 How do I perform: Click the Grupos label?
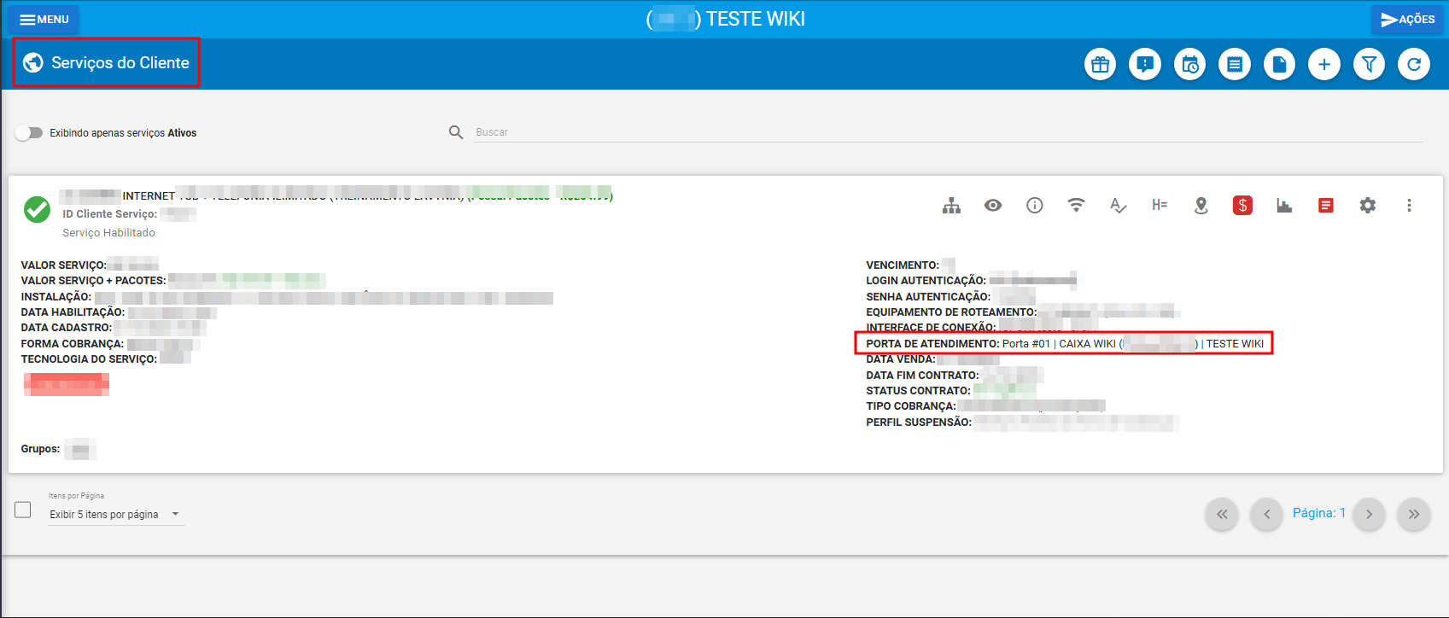(40, 449)
